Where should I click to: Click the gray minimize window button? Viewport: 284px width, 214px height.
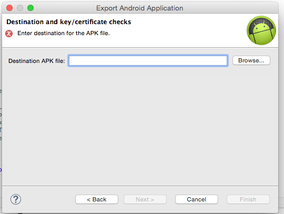(x=20, y=8)
